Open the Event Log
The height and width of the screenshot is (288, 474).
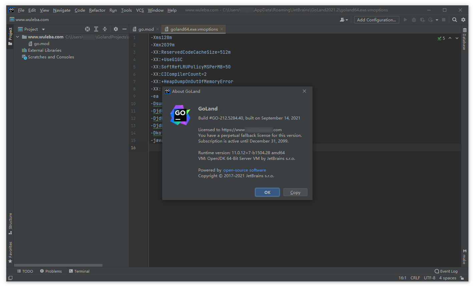[446, 271]
